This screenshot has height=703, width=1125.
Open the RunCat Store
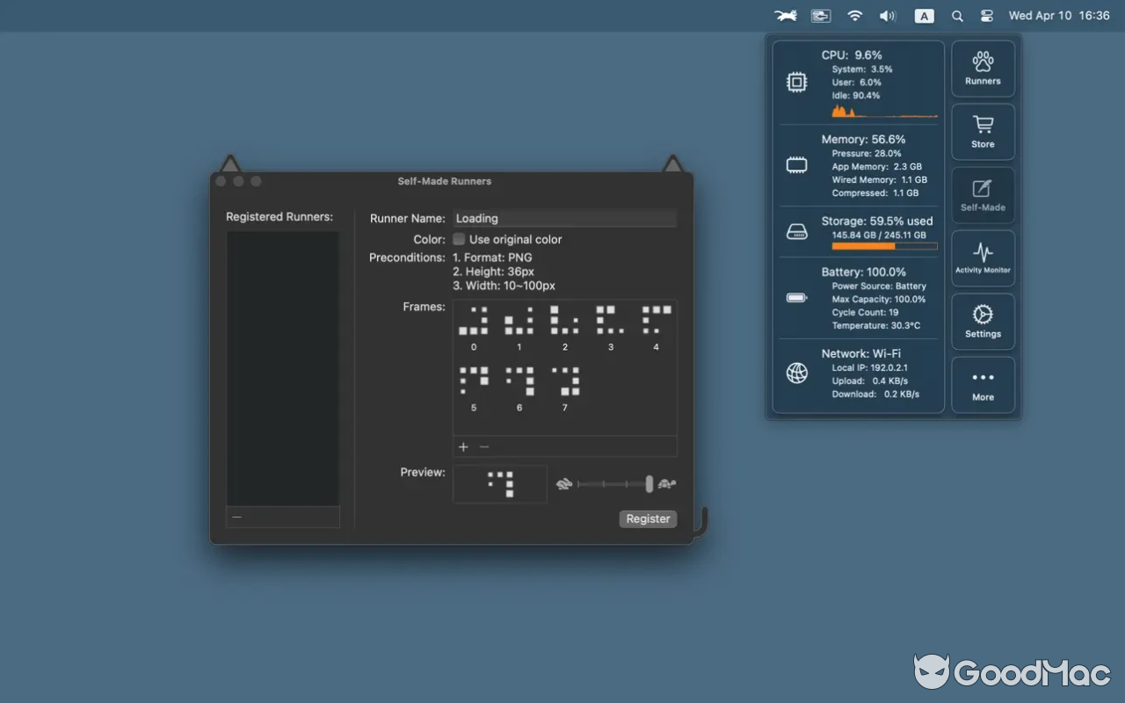tap(983, 131)
